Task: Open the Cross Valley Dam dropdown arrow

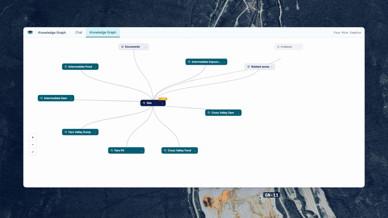Action: tap(239, 113)
